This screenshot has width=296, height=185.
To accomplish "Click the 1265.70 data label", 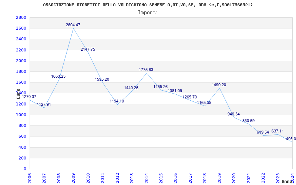I will [x=190, y=97].
